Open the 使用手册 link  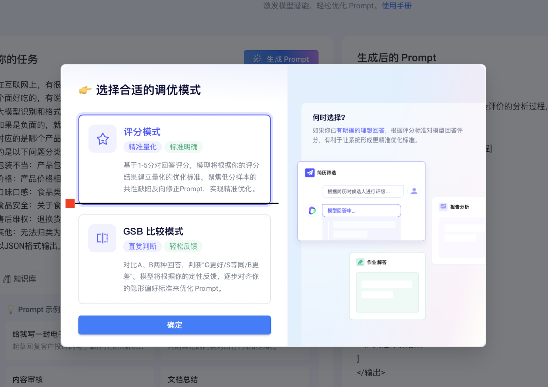[x=396, y=6]
